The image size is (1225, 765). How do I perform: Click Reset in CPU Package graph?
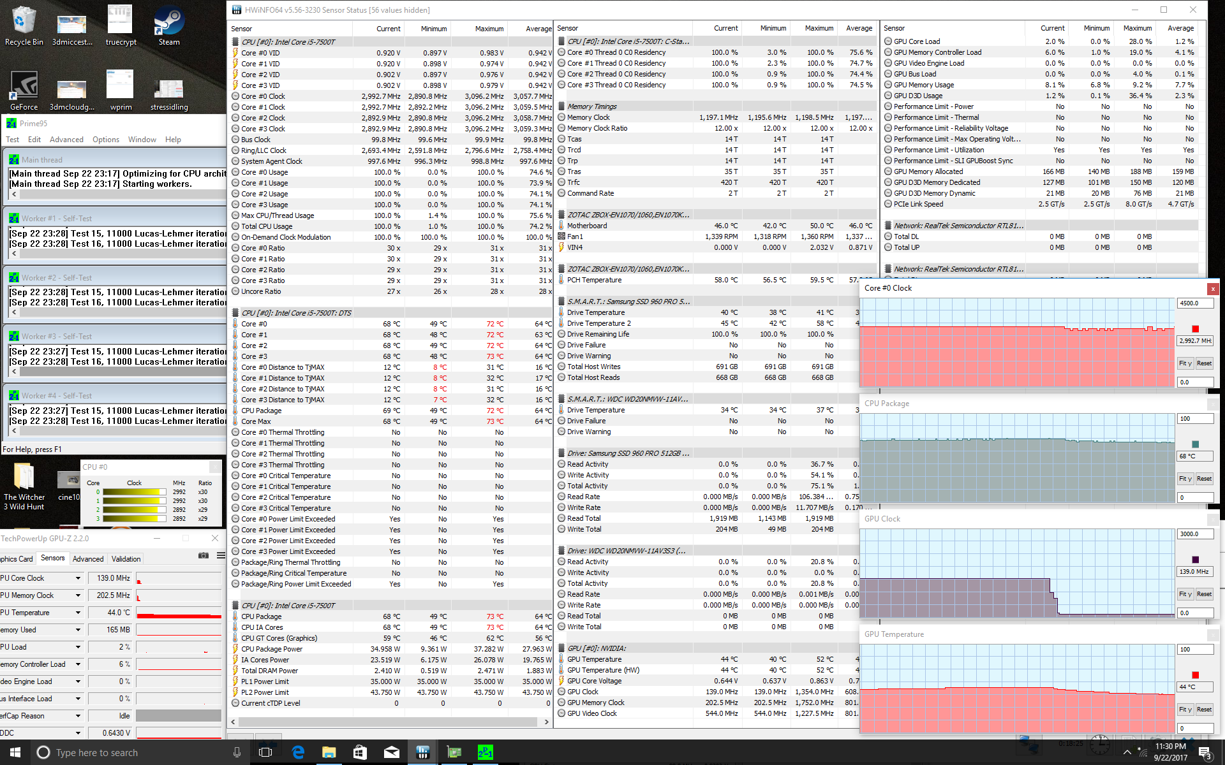coord(1204,479)
